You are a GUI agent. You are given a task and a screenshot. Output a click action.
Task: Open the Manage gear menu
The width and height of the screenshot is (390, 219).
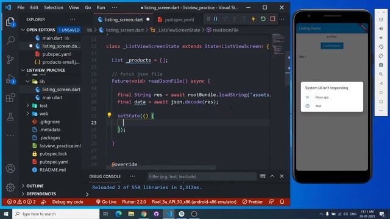[x=10, y=187]
